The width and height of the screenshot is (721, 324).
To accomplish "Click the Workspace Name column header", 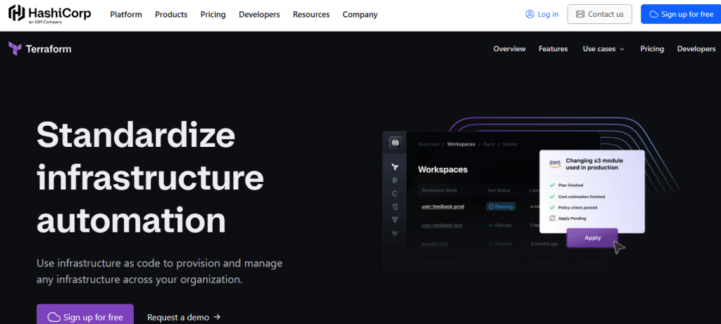I will click(x=439, y=190).
